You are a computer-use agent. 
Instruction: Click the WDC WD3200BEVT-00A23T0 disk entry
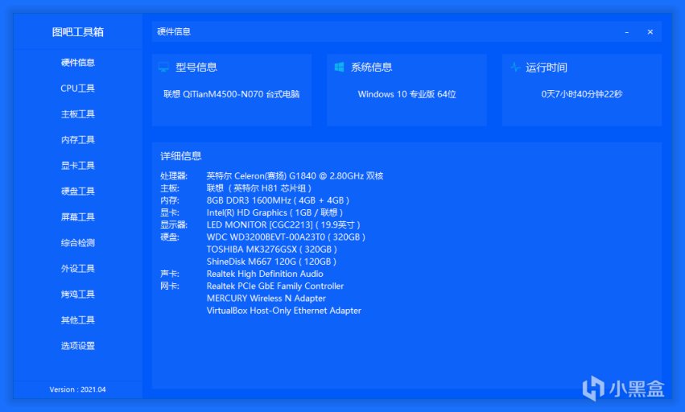pyautogui.click(x=286, y=237)
